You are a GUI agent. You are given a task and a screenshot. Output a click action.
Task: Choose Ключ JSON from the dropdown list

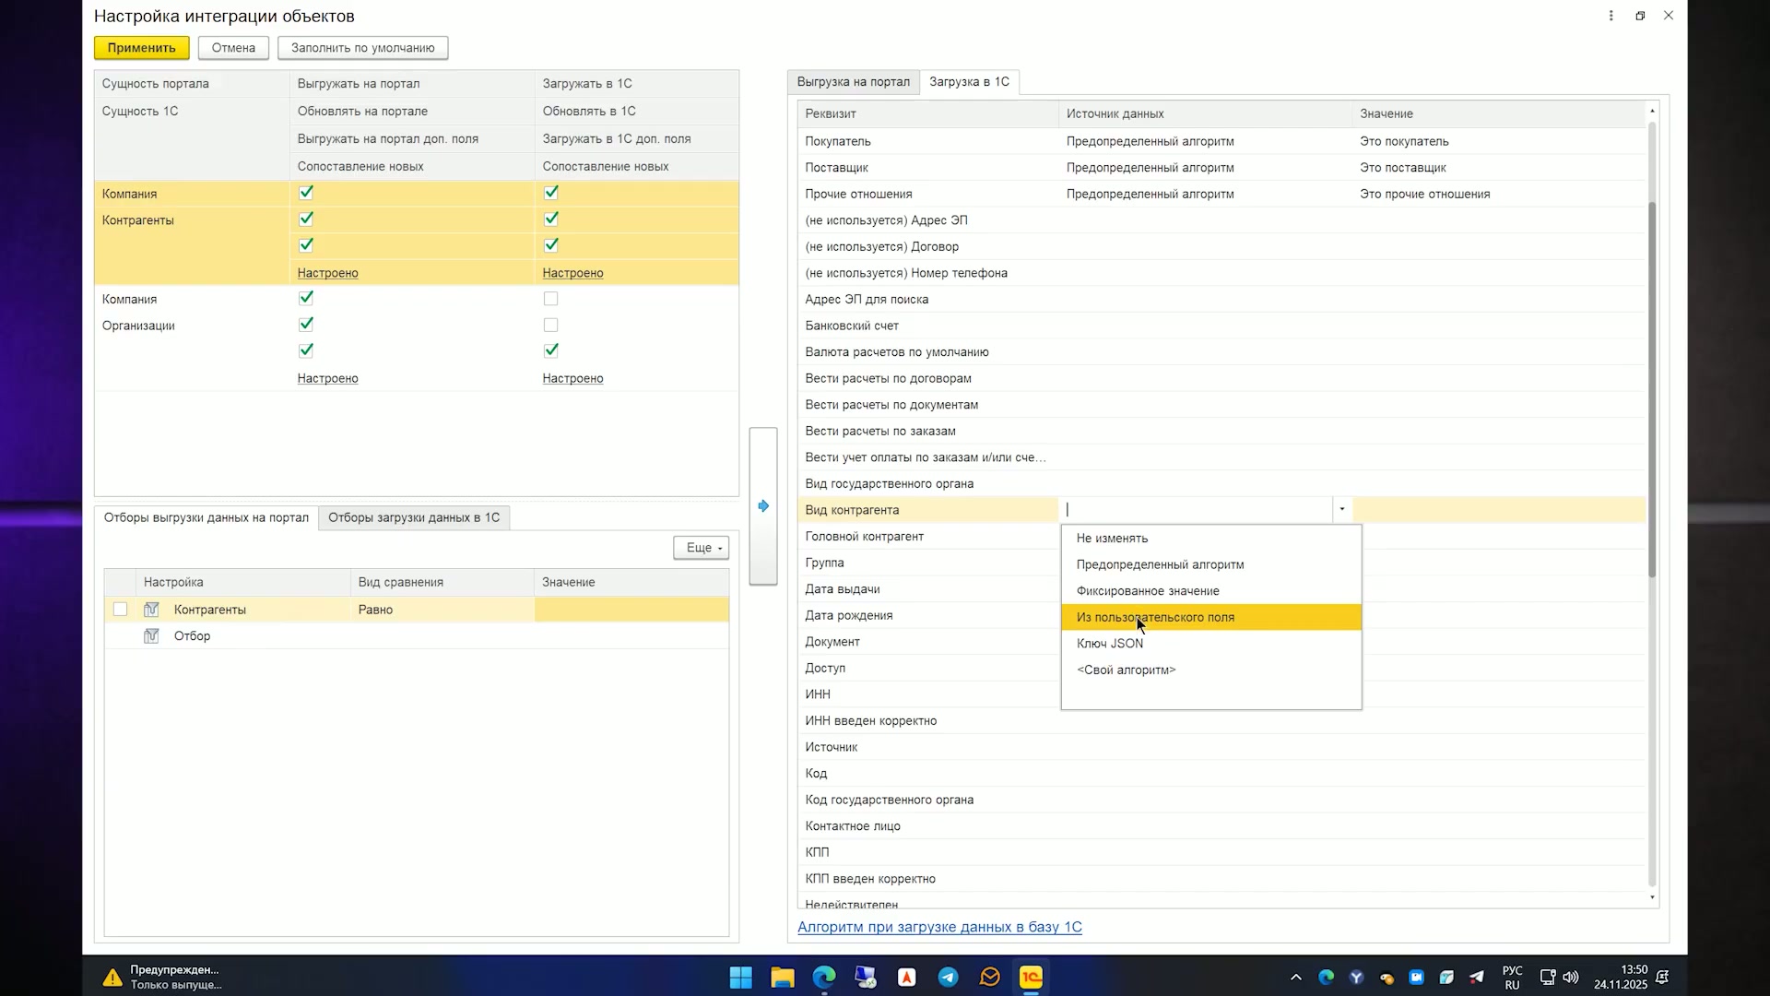pyautogui.click(x=1110, y=644)
